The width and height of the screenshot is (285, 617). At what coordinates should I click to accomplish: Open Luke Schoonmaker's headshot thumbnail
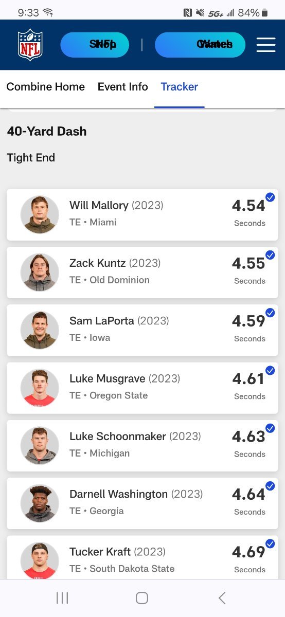pyautogui.click(x=40, y=445)
